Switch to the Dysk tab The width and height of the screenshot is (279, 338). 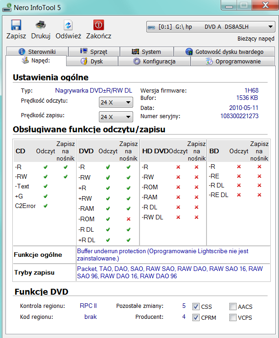[x=92, y=61]
